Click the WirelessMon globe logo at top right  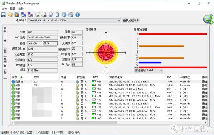tap(208, 19)
